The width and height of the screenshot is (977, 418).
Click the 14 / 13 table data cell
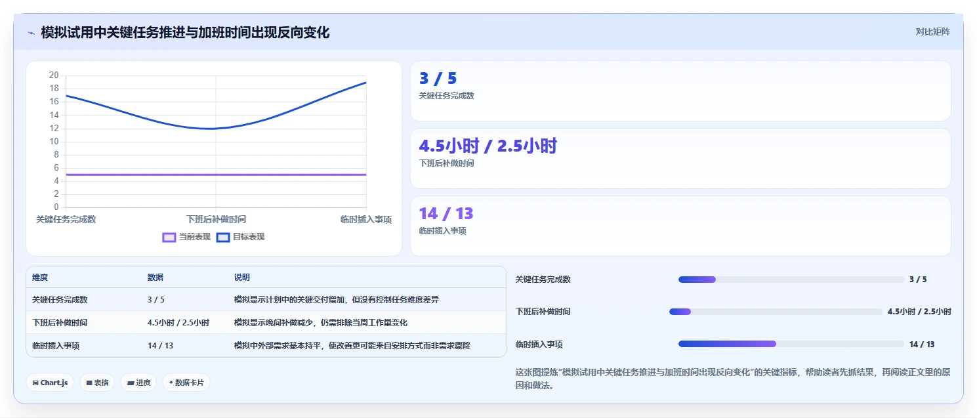coord(161,346)
